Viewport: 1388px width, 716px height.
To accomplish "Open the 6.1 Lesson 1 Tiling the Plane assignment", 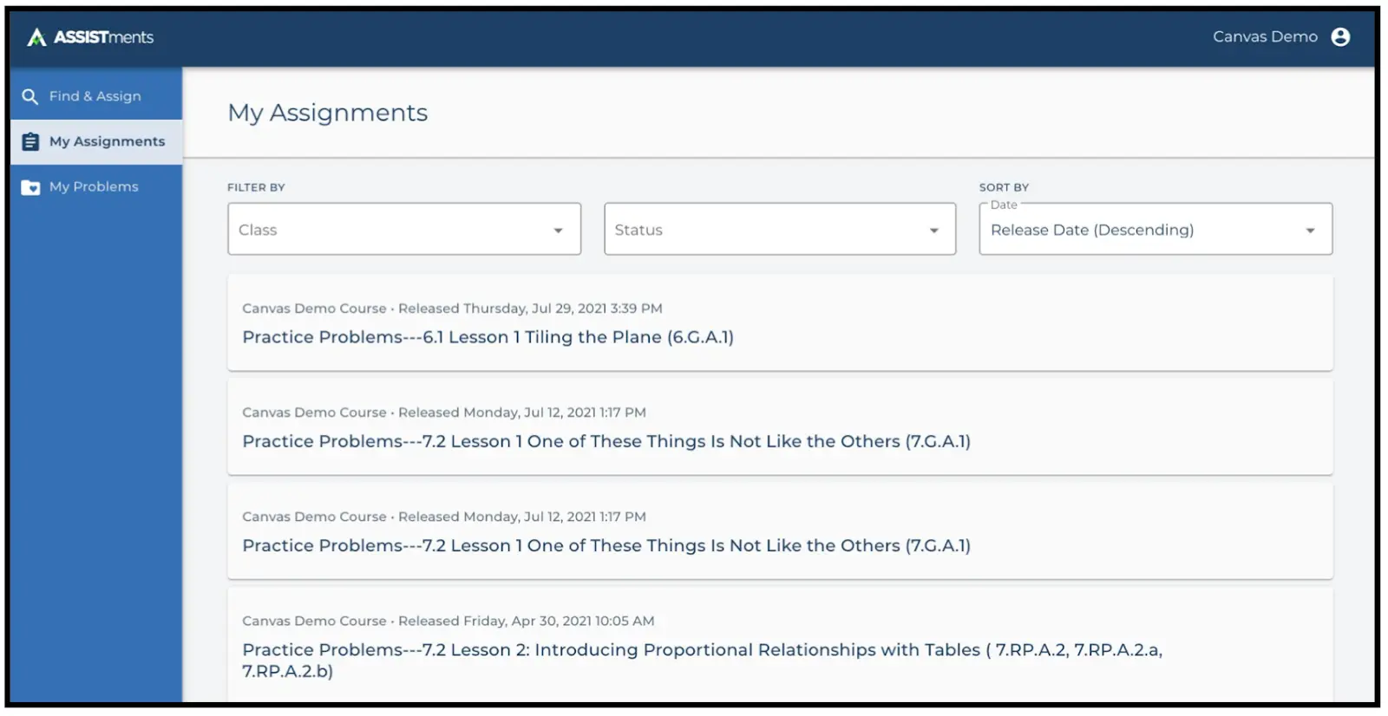I will [x=488, y=337].
